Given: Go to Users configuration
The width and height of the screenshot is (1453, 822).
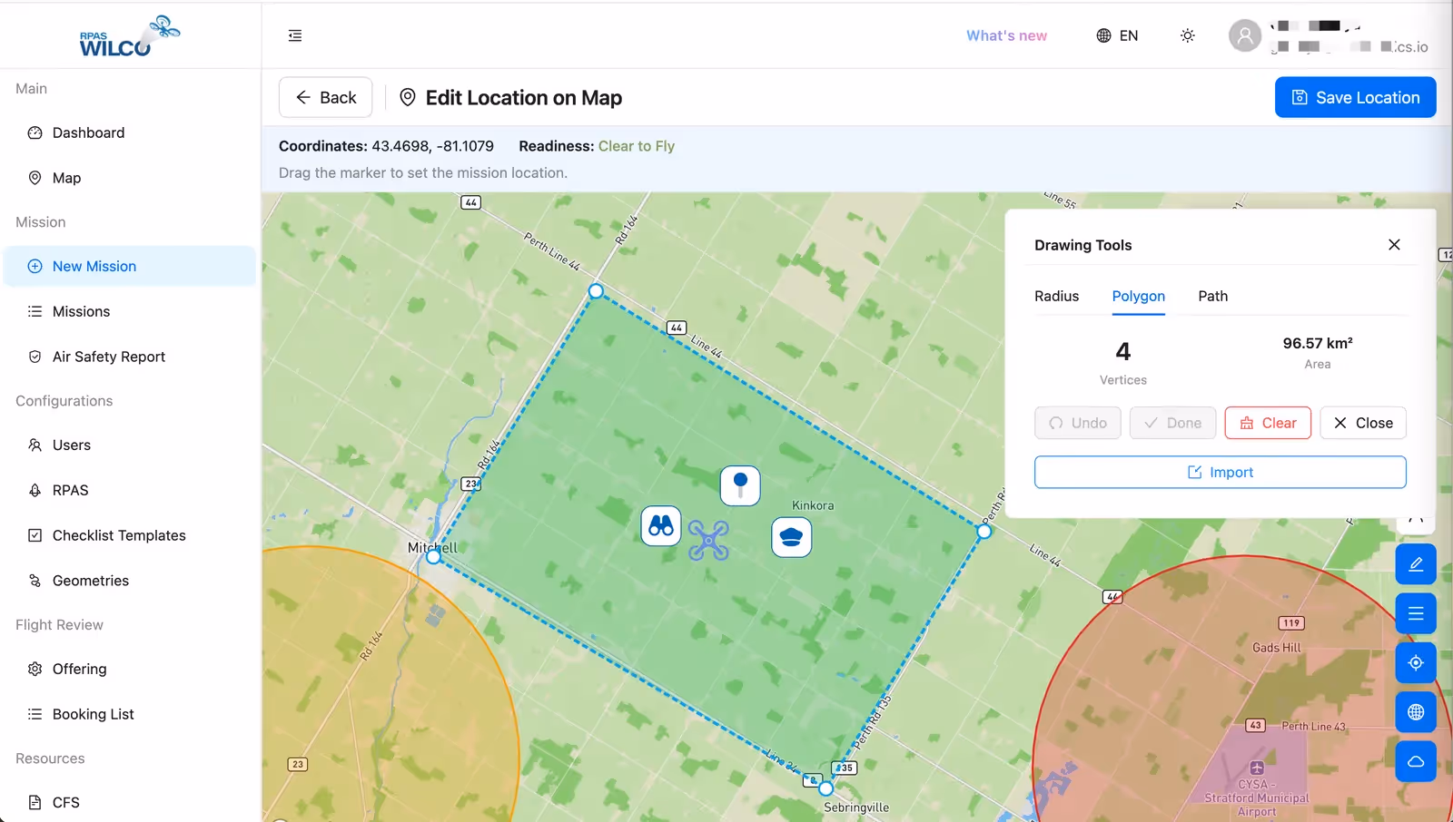Looking at the screenshot, I should point(130,445).
